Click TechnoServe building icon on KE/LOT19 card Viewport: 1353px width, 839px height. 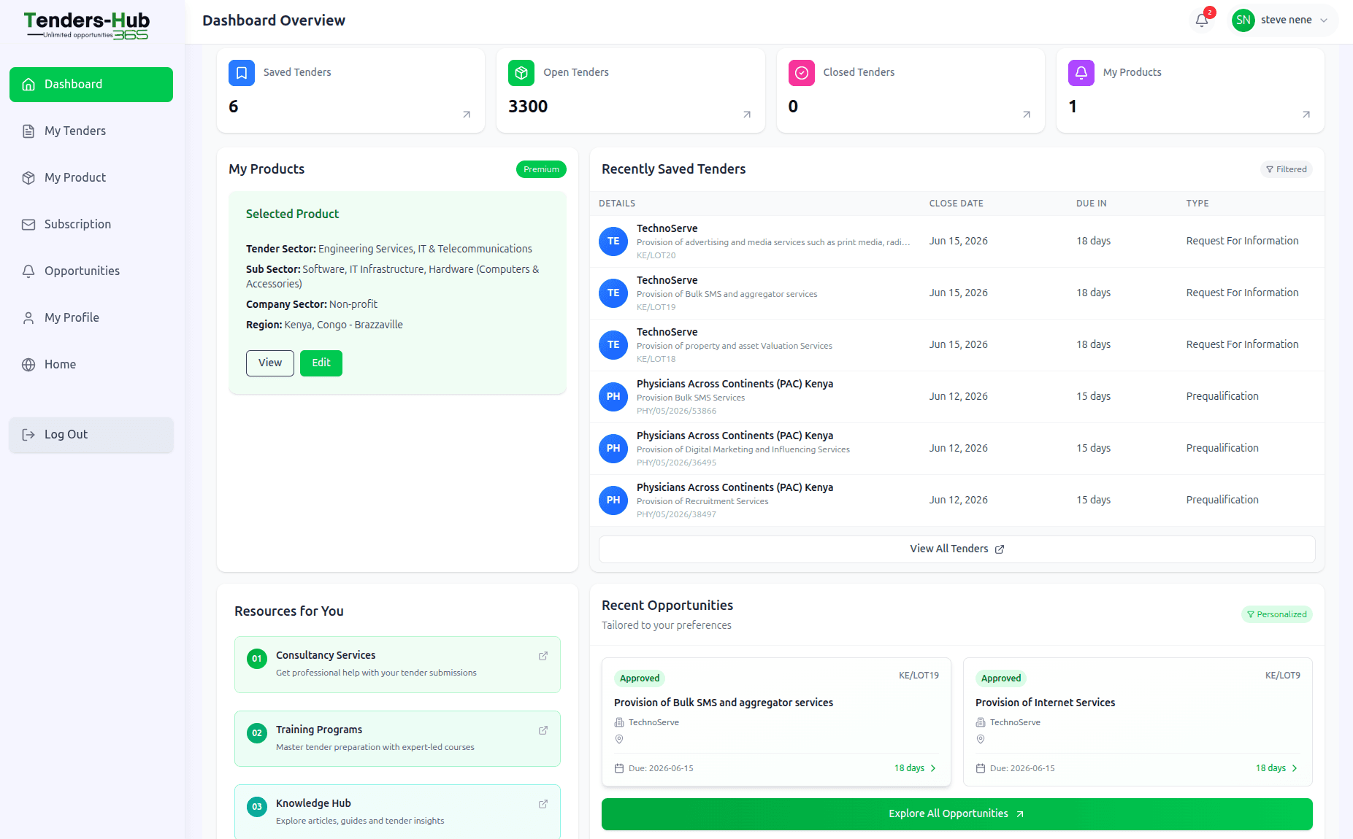pos(619,722)
